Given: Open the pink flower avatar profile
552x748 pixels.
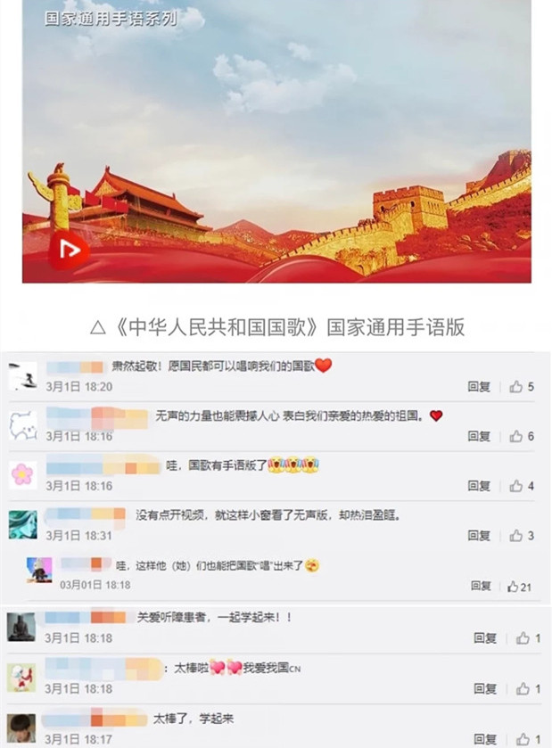Looking at the screenshot, I should 22,474.
